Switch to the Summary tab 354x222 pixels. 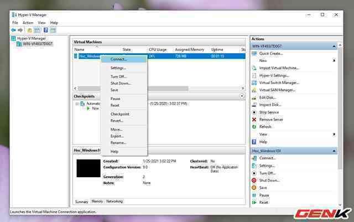[81, 202]
